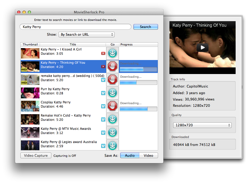Click 'Resolution: 1280x720' in Track Info
247x184 pixels.
191,105
